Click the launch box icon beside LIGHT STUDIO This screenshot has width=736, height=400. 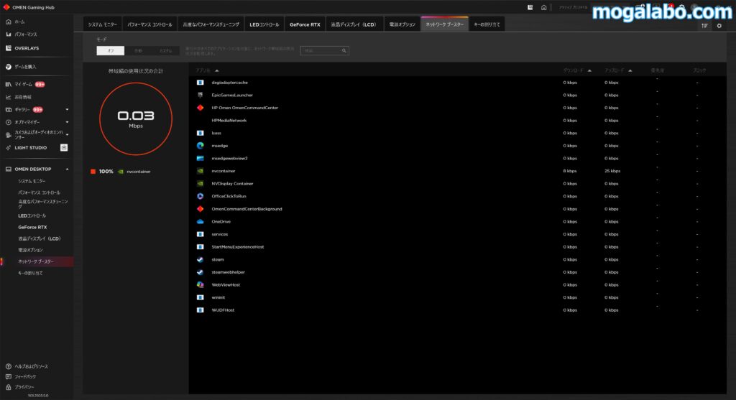pos(64,148)
